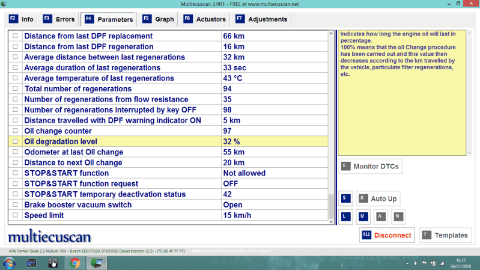Click the Brake booster vacuum switch row
This screenshot has width=480, height=270.
tap(168, 204)
